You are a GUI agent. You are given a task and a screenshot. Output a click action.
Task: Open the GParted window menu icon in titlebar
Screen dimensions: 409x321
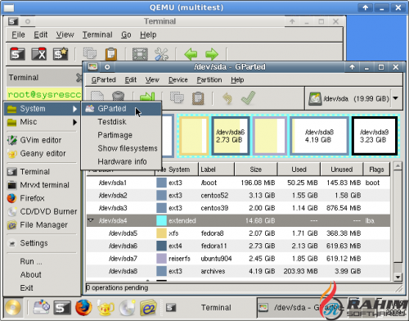[92, 67]
